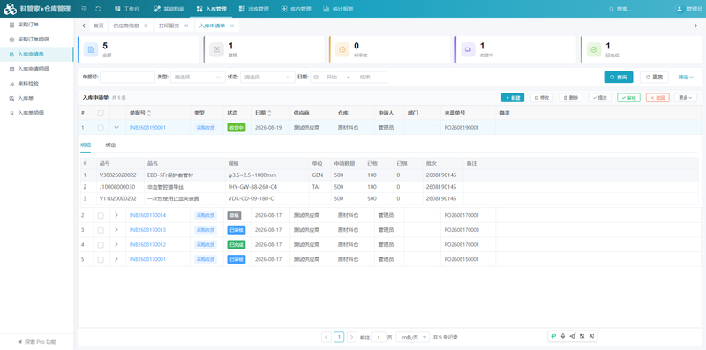Toggle the select-all checkbox in table header
This screenshot has height=350, width=706.
[x=101, y=113]
